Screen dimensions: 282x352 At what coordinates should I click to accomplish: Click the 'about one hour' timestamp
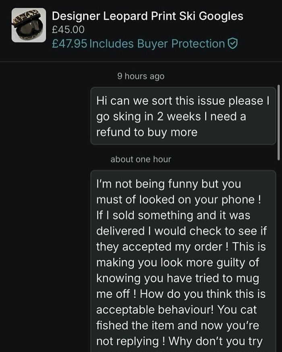point(141,159)
